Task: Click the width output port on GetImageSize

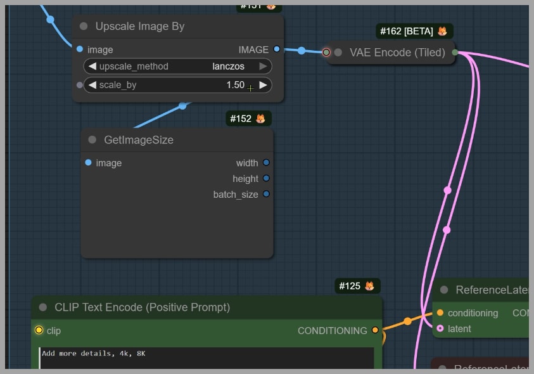Action: tap(266, 163)
